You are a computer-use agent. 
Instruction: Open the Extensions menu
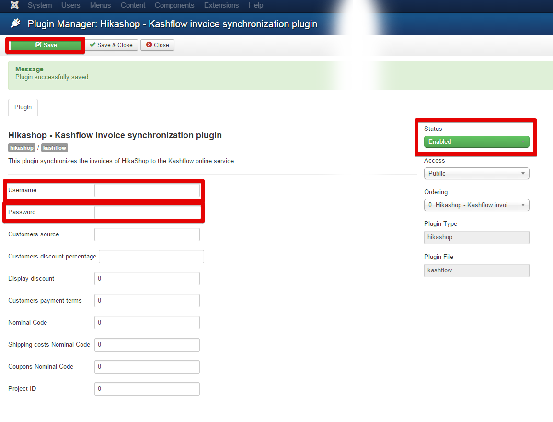click(221, 5)
